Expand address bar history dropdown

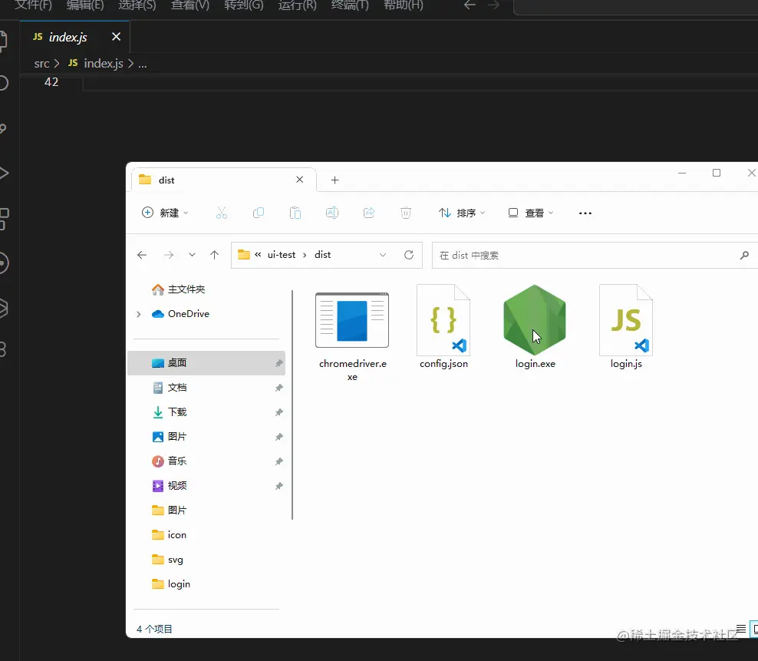click(x=383, y=255)
